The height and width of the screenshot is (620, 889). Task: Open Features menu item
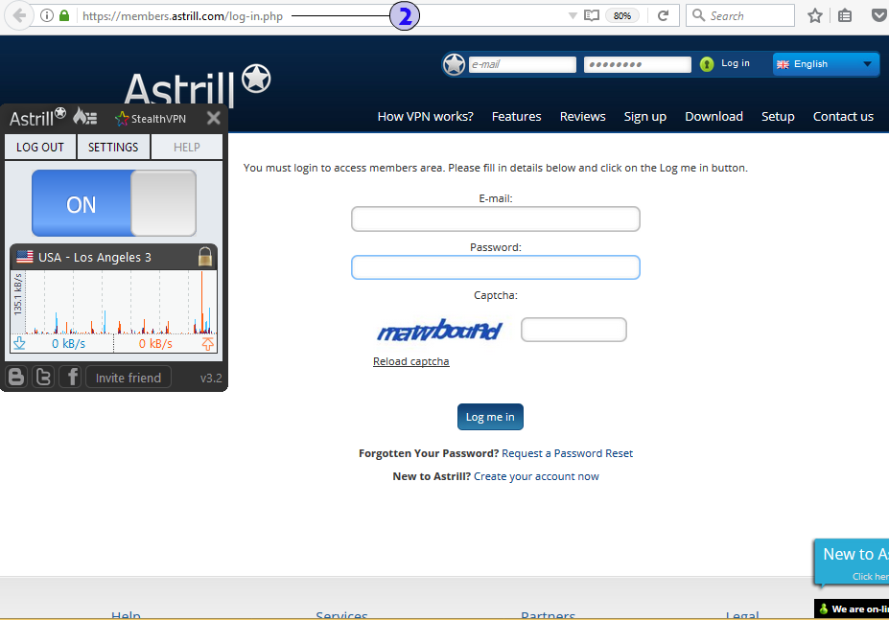(x=517, y=117)
